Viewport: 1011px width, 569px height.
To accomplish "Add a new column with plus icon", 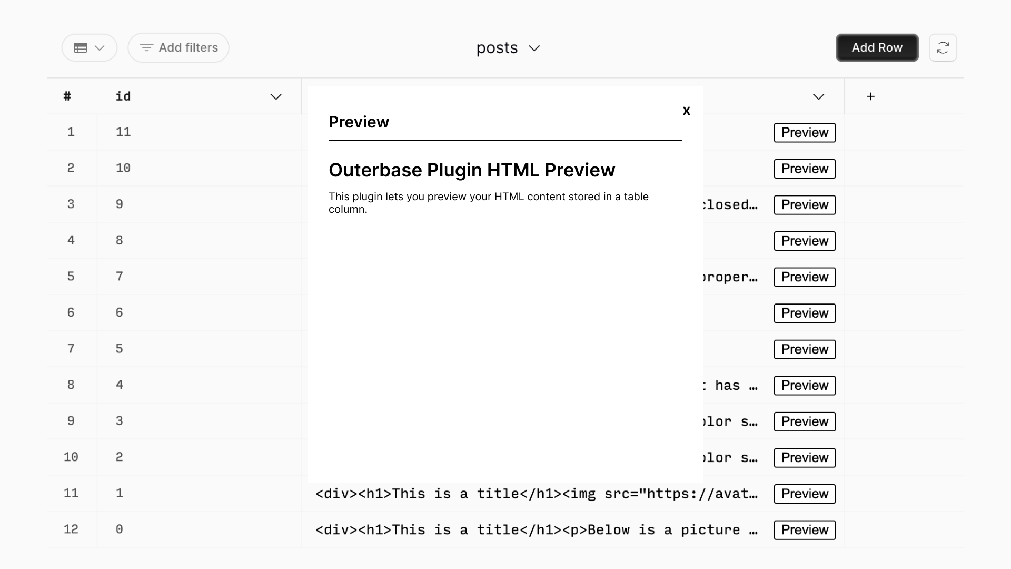I will 871,96.
